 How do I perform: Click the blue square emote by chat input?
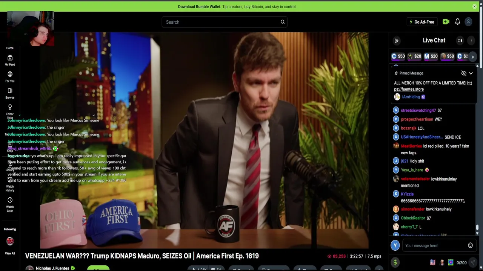(x=451, y=263)
